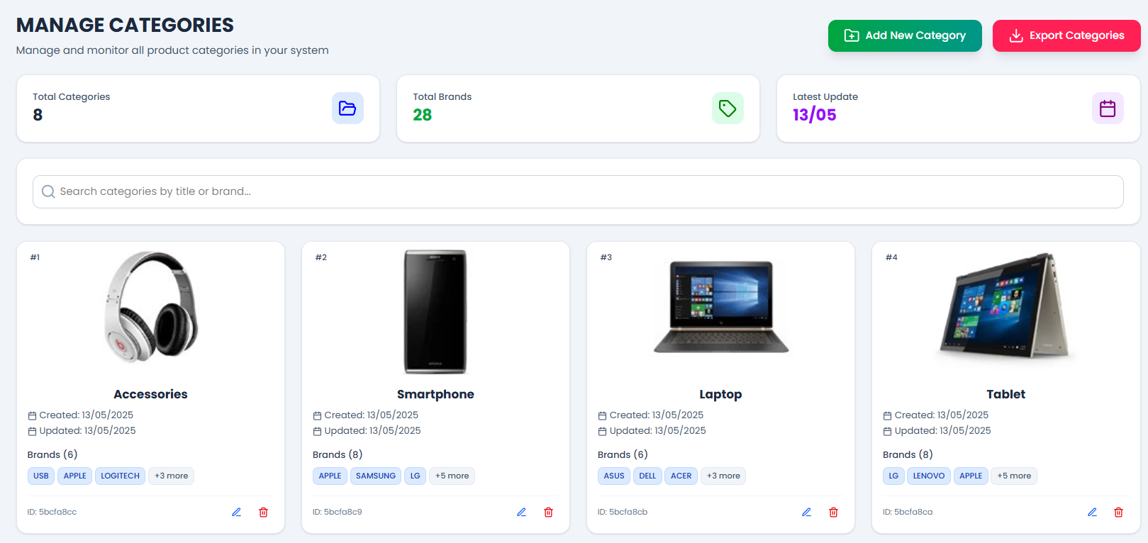The height and width of the screenshot is (543, 1148).
Task: Click the Laptop category title
Action: pos(720,394)
